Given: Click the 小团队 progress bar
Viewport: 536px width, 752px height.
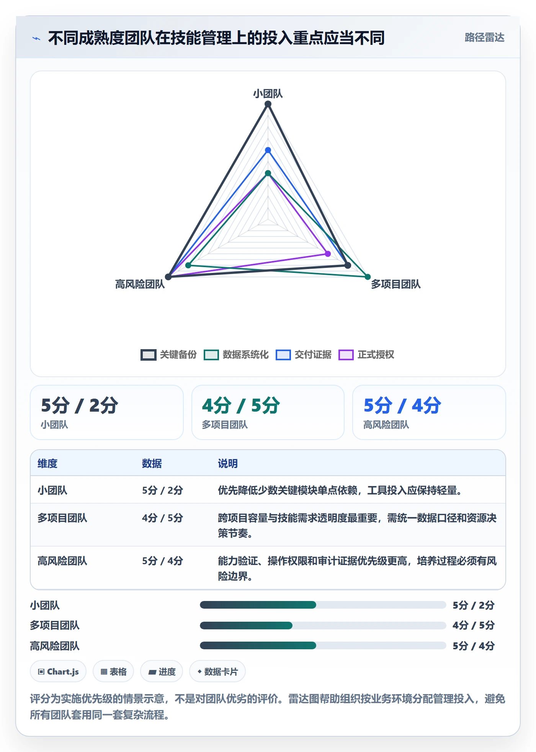Looking at the screenshot, I should pos(323,605).
